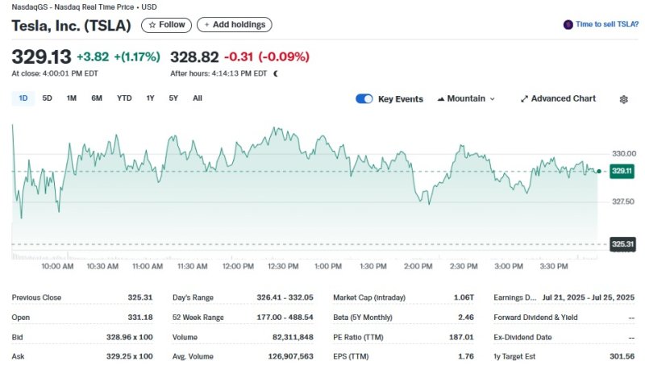Click the moon icon next to after hours time

pyautogui.click(x=276, y=73)
